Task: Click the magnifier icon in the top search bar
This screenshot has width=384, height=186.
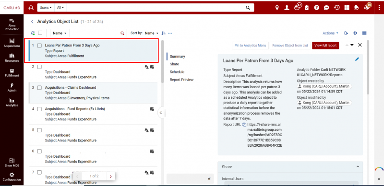Action: point(248,8)
